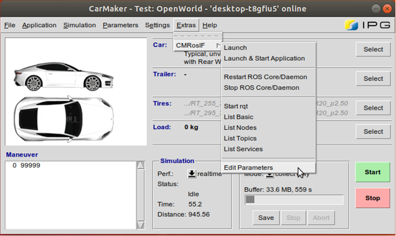Screen dimensions: 396x236
Task: Click the Select button for Car
Action: (373, 49)
